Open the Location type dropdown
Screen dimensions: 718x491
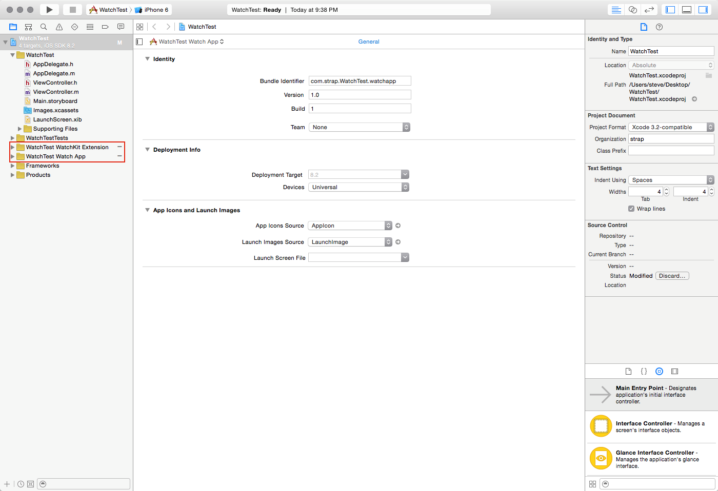(x=671, y=65)
